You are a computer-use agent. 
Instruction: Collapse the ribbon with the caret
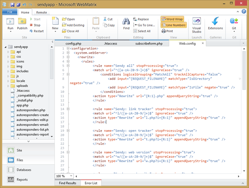click(x=238, y=12)
